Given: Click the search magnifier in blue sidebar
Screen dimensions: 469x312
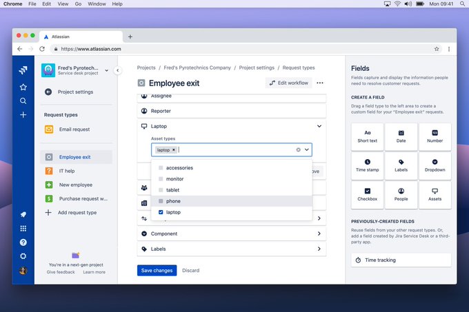Looking at the screenshot, I should tap(23, 101).
